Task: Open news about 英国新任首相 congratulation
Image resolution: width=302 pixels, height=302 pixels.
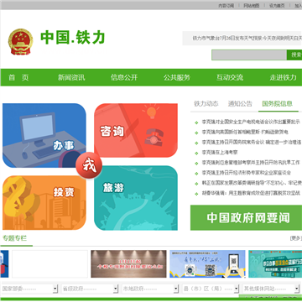Action: pos(245,132)
